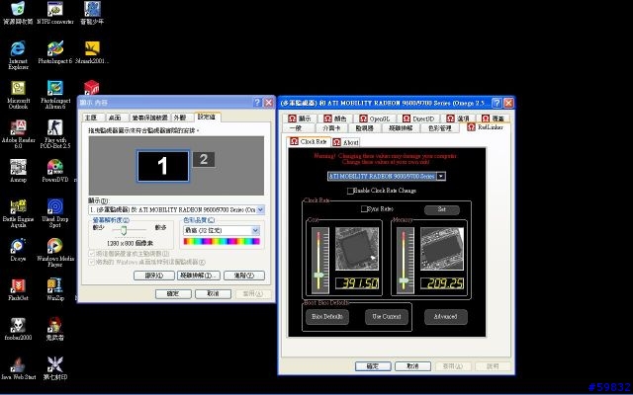Select monitor 1 in display preview
The width and height of the screenshot is (633, 395).
click(x=162, y=166)
